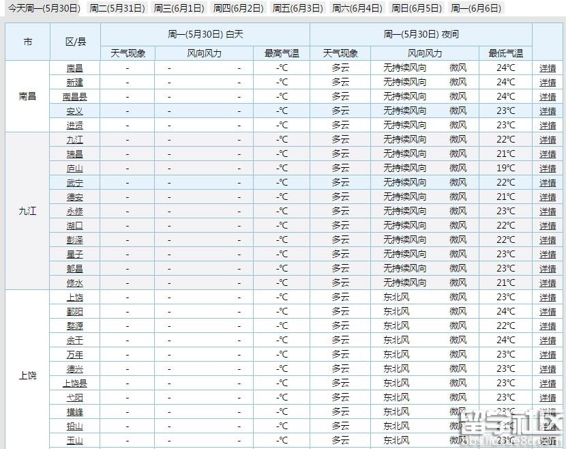
Task: View 详情 details for 德兴 row
Action: pyautogui.click(x=548, y=368)
